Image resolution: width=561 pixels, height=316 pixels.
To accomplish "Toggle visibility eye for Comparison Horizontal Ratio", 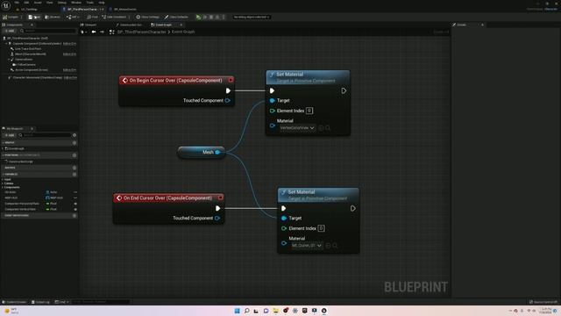I will coord(75,204).
